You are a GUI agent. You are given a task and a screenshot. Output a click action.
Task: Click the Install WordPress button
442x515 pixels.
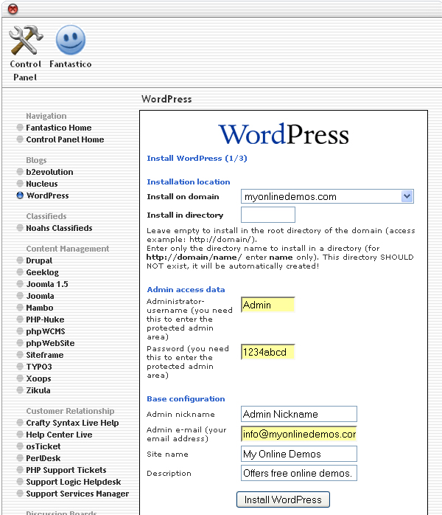[x=283, y=500]
